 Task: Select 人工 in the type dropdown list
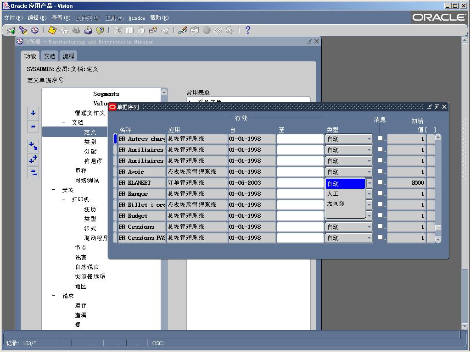(x=345, y=194)
